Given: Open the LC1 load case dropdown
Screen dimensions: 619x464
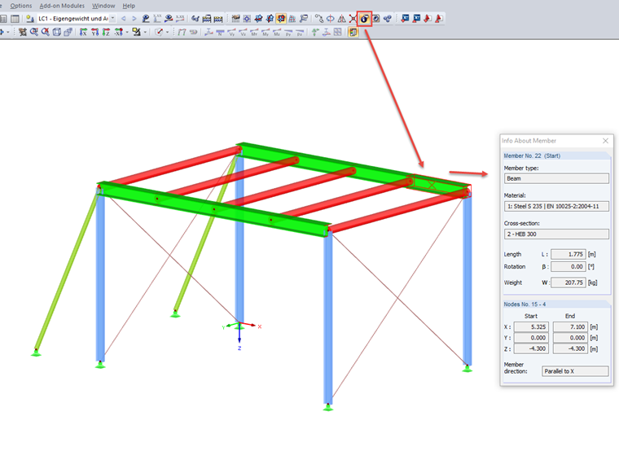Looking at the screenshot, I should (x=112, y=19).
